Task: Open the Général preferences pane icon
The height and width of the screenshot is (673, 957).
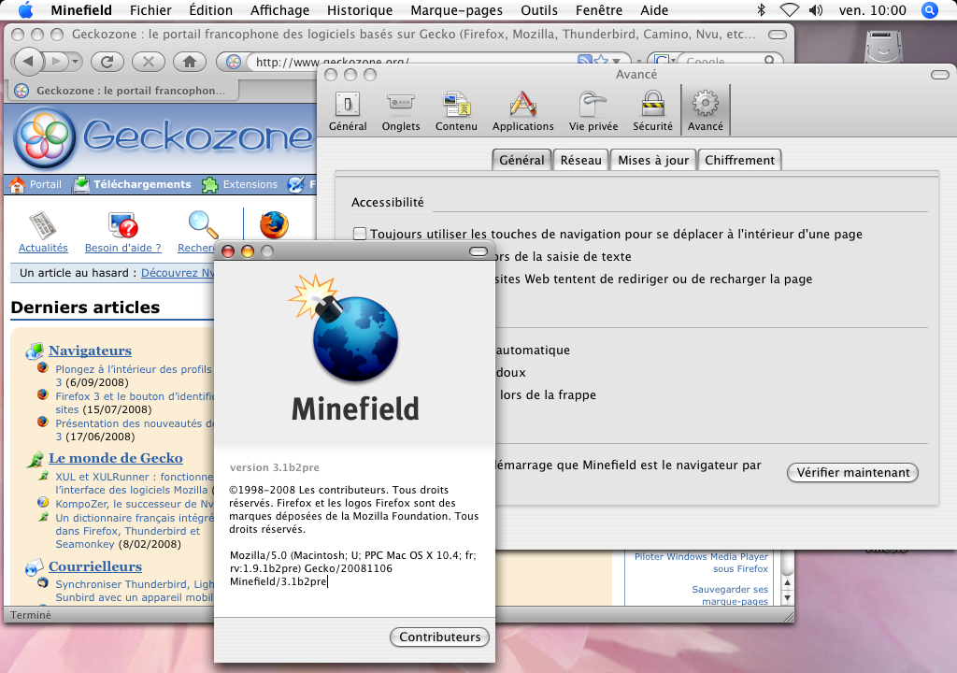Action: click(x=348, y=110)
